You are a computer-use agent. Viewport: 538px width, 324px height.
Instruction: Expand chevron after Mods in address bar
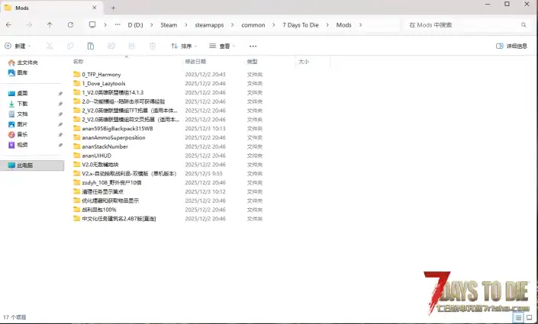click(x=360, y=25)
